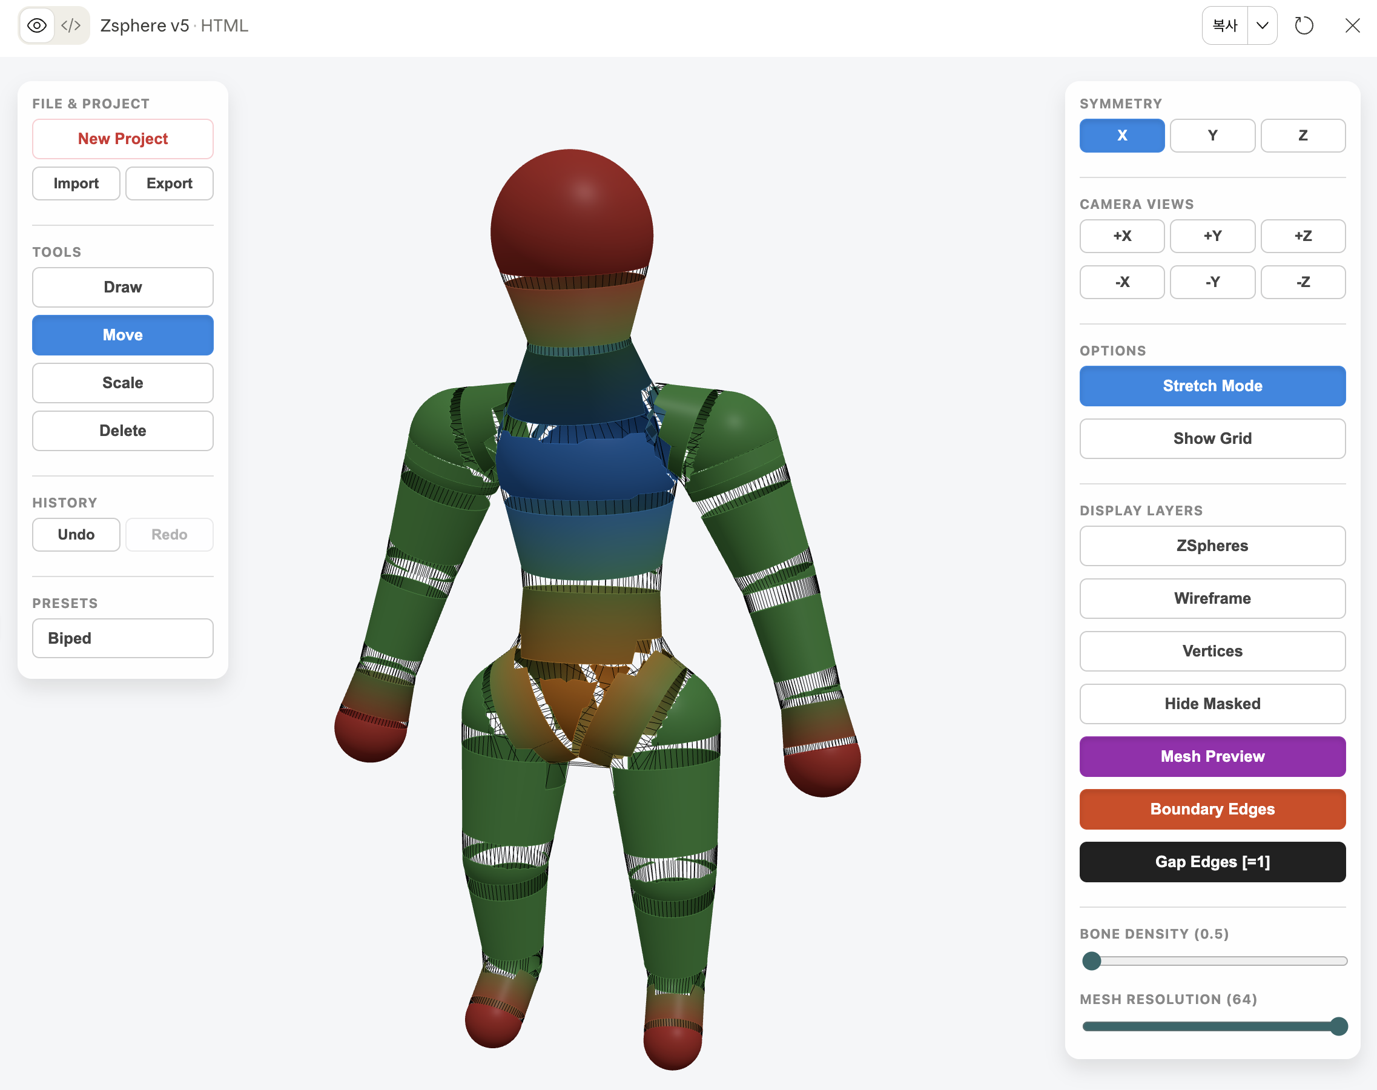The image size is (1377, 1090).
Task: Adjust the Bone Density slider
Action: (x=1092, y=960)
